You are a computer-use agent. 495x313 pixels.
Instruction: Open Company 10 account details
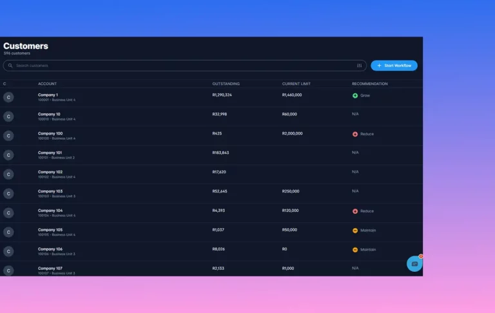coord(49,114)
